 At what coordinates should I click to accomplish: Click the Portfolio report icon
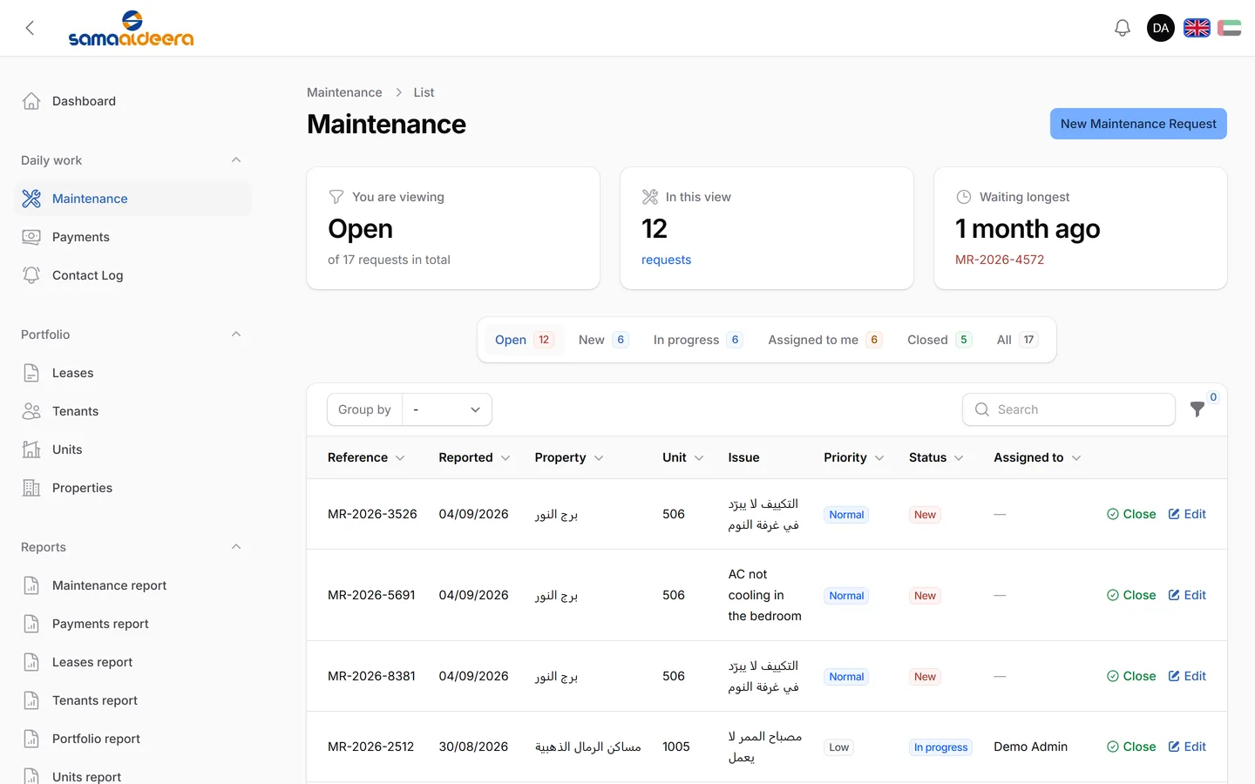(x=31, y=739)
